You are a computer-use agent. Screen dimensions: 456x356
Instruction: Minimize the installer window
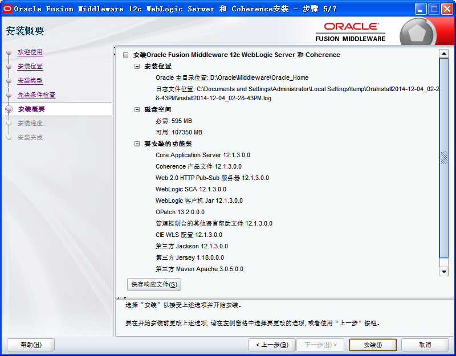pyautogui.click(x=420, y=9)
